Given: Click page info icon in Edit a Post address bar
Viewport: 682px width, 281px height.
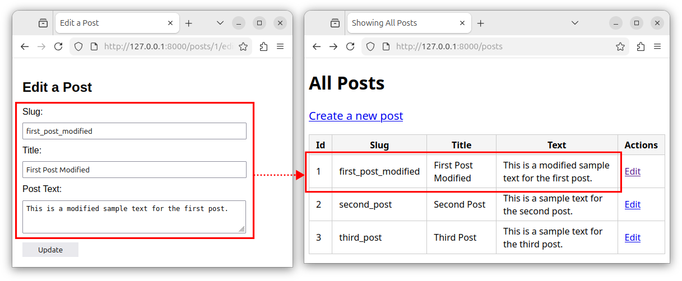Looking at the screenshot, I should [x=94, y=46].
